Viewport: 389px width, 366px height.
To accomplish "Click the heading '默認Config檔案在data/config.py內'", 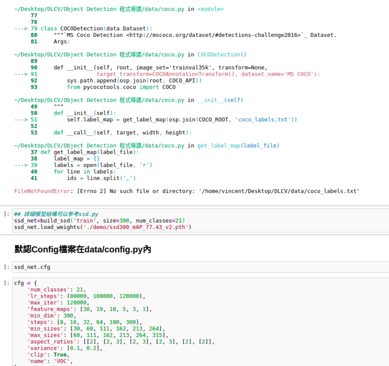I will click(82, 249).
